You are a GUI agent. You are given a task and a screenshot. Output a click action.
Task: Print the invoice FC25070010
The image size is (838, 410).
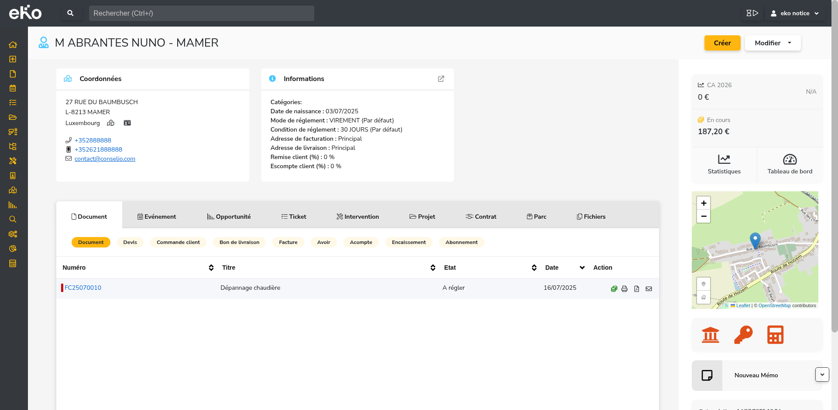coord(625,288)
